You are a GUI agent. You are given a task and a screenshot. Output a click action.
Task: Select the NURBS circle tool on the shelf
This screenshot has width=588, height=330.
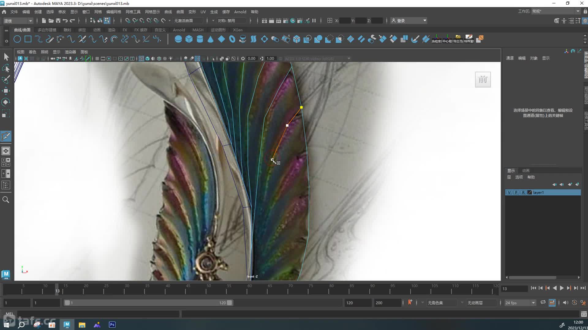coord(17,39)
